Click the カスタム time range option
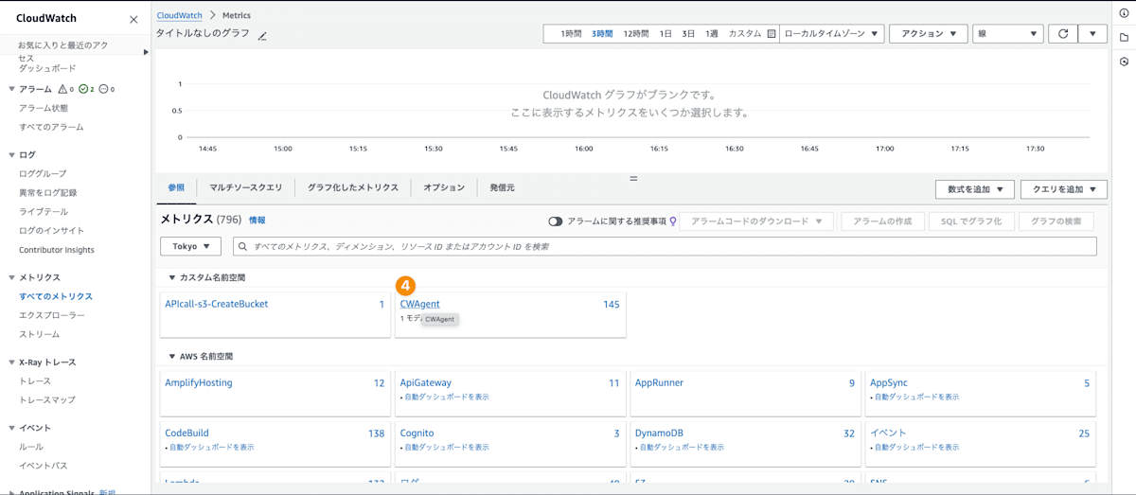The height and width of the screenshot is (495, 1136). 744,33
